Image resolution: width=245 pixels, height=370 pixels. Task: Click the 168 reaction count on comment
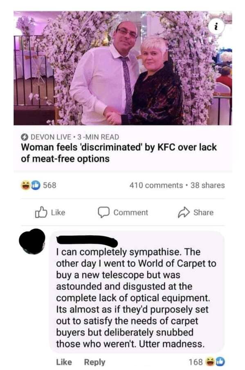coord(196,362)
